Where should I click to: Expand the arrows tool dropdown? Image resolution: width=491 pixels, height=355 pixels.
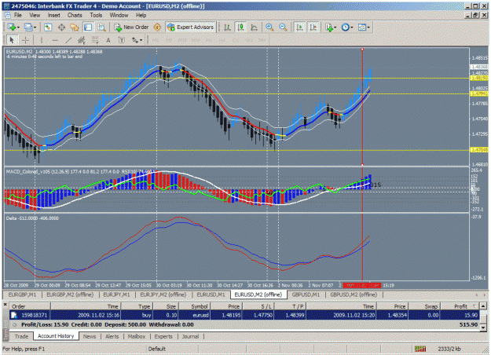click(141, 40)
